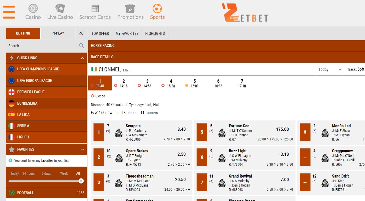Image resolution: width=365 pixels, height=201 pixels.
Task: Collapse the Quick Links section
Action: coord(82,58)
